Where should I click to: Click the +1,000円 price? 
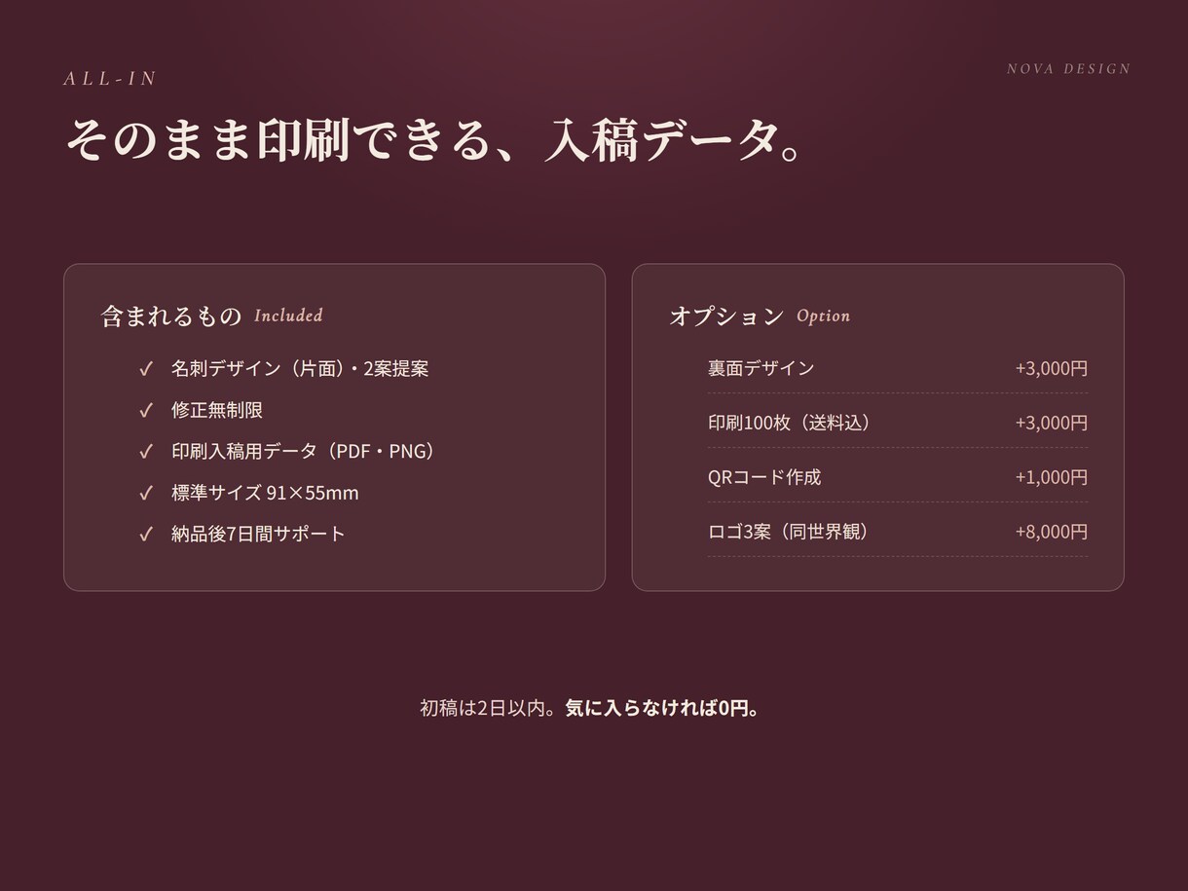click(x=1052, y=477)
